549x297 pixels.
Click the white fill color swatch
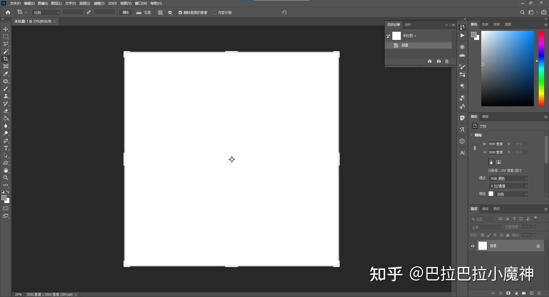click(x=491, y=194)
